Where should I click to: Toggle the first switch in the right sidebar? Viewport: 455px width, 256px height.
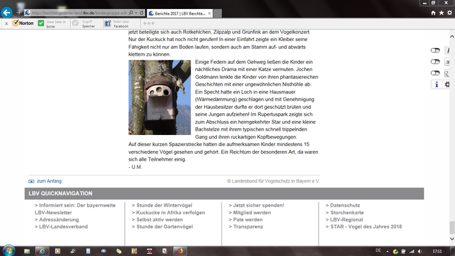pos(435,50)
